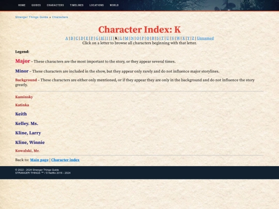Browse characters starting with letter L
The width and height of the screenshot is (279, 209).
pos(121,38)
